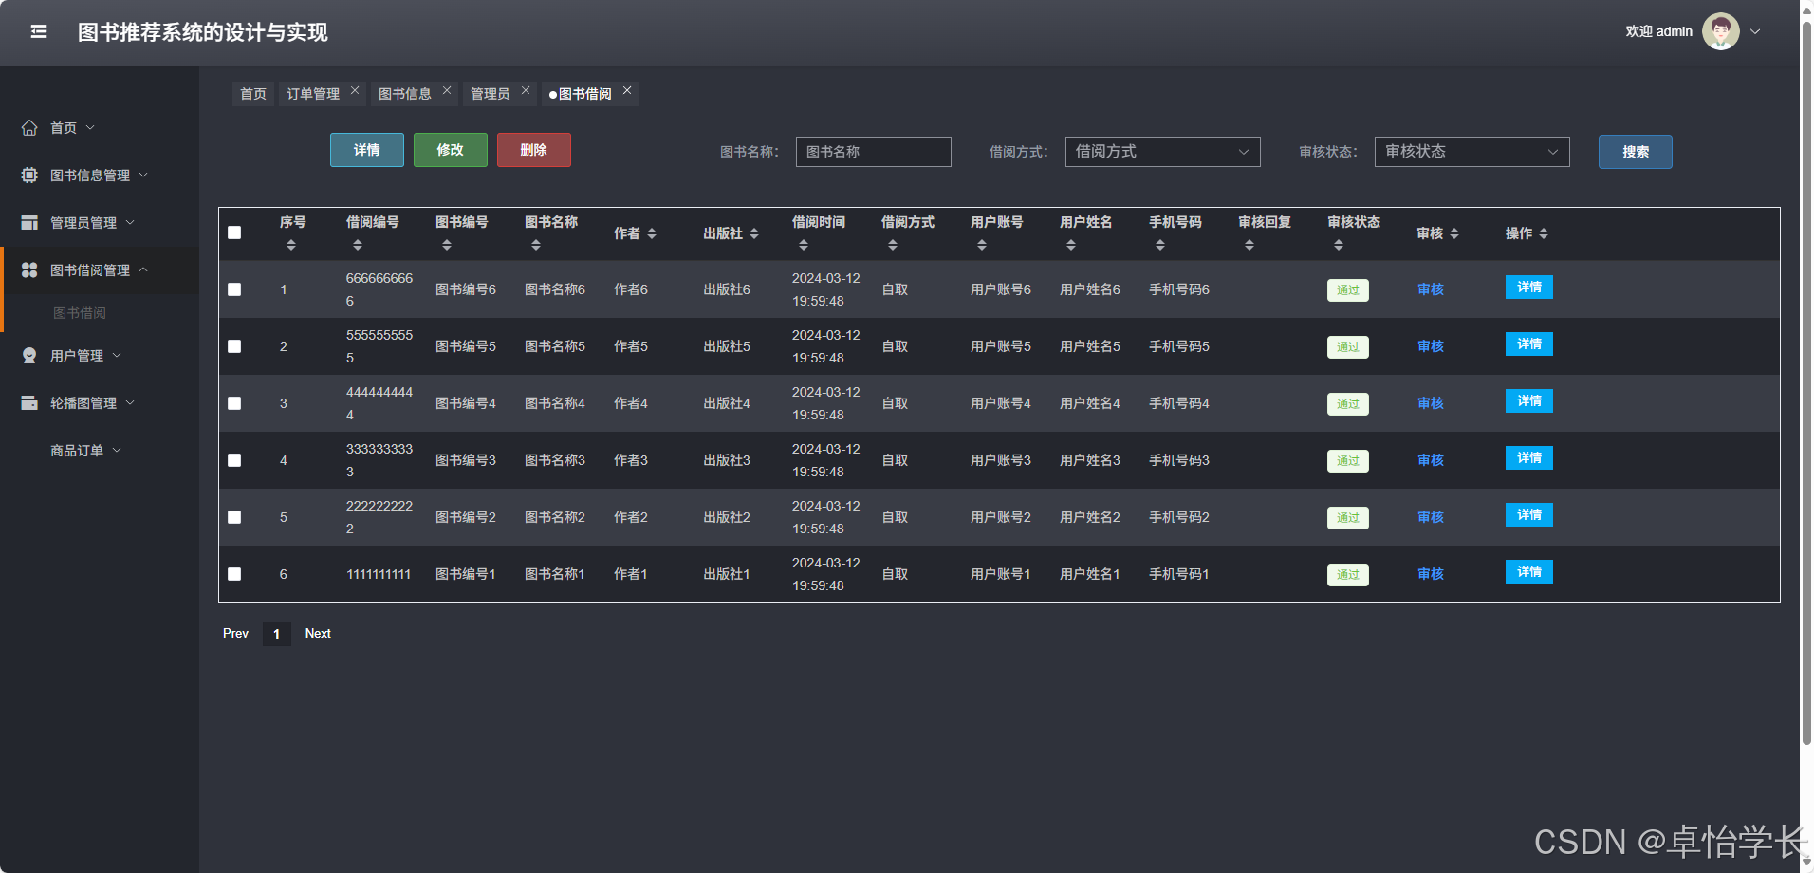
Task: Click the 审核 link in row 1
Action: coord(1431,289)
